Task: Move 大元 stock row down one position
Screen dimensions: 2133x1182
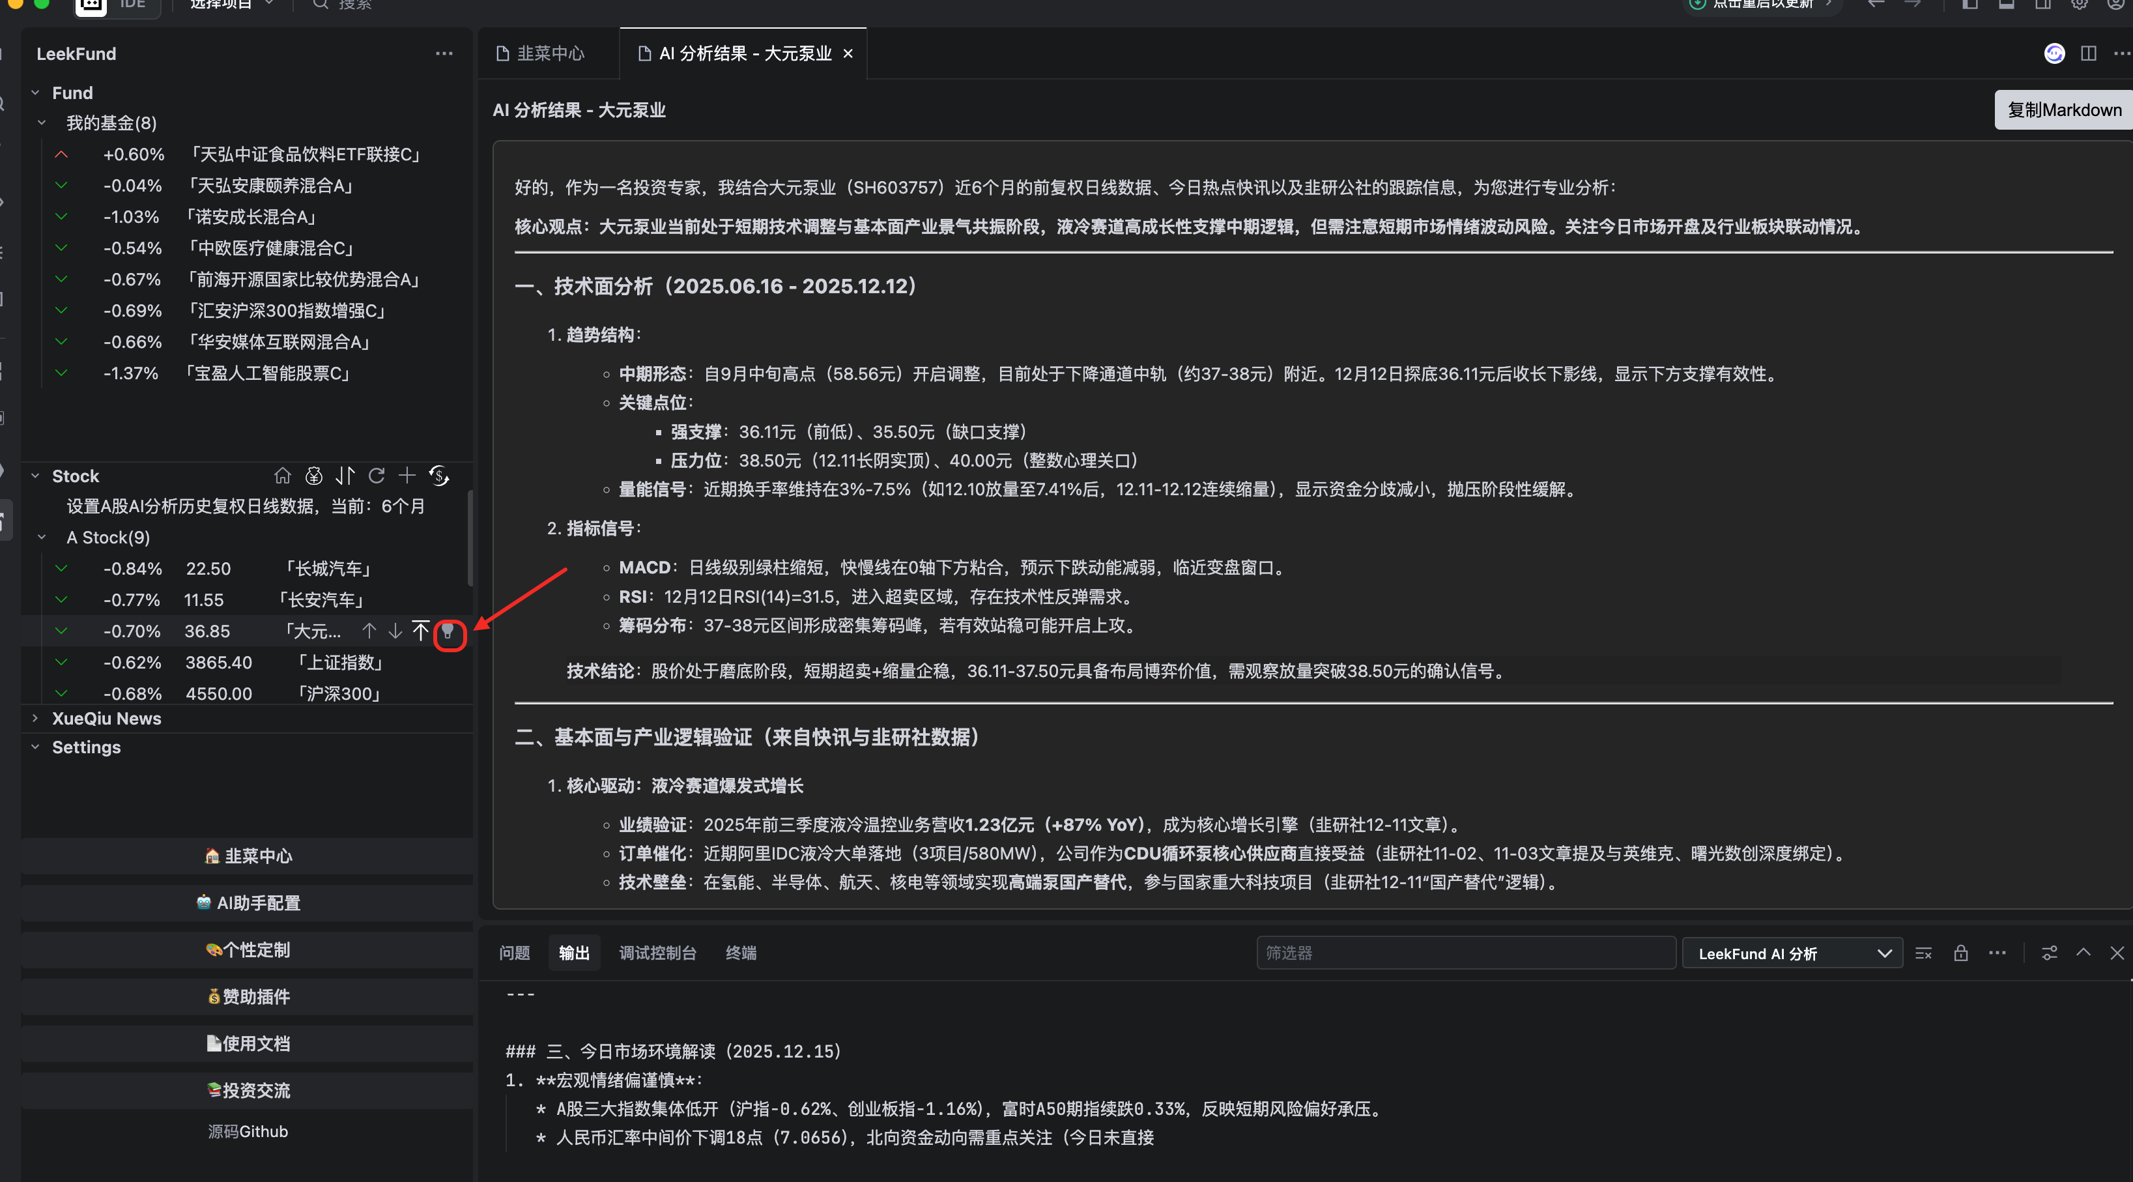Action: pos(396,631)
